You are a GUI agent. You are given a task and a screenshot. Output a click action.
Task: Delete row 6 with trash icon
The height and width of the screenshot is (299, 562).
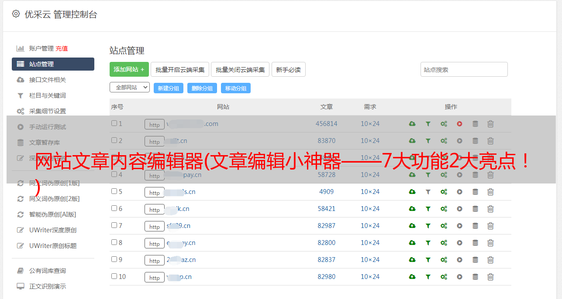490,209
